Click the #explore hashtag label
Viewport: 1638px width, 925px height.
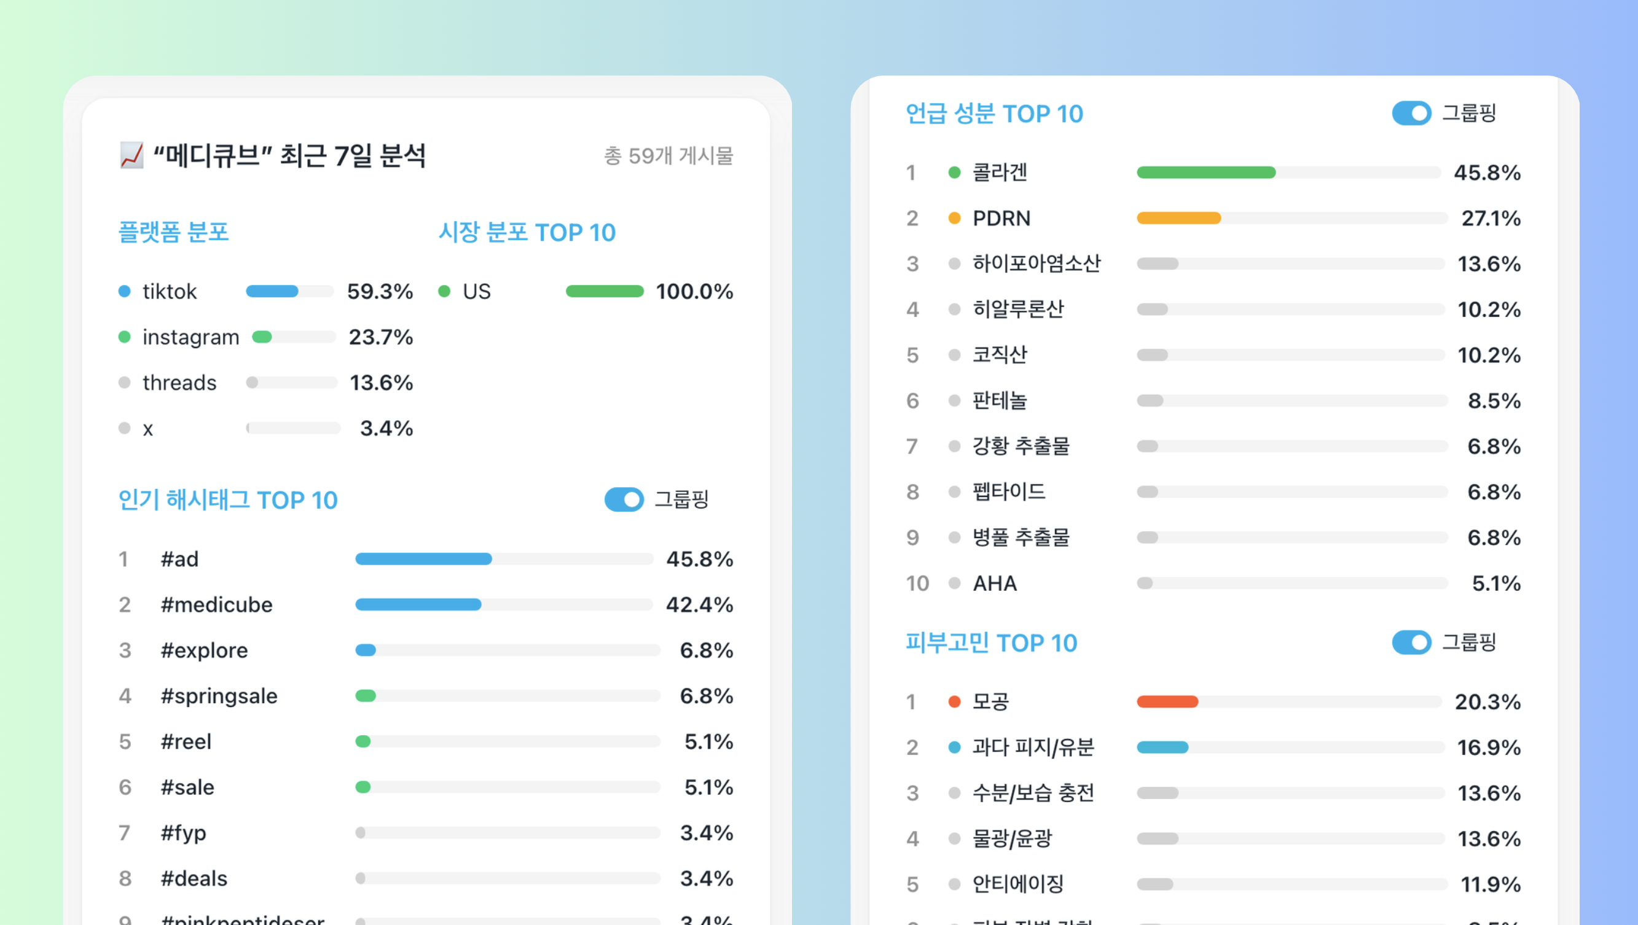[x=204, y=650]
